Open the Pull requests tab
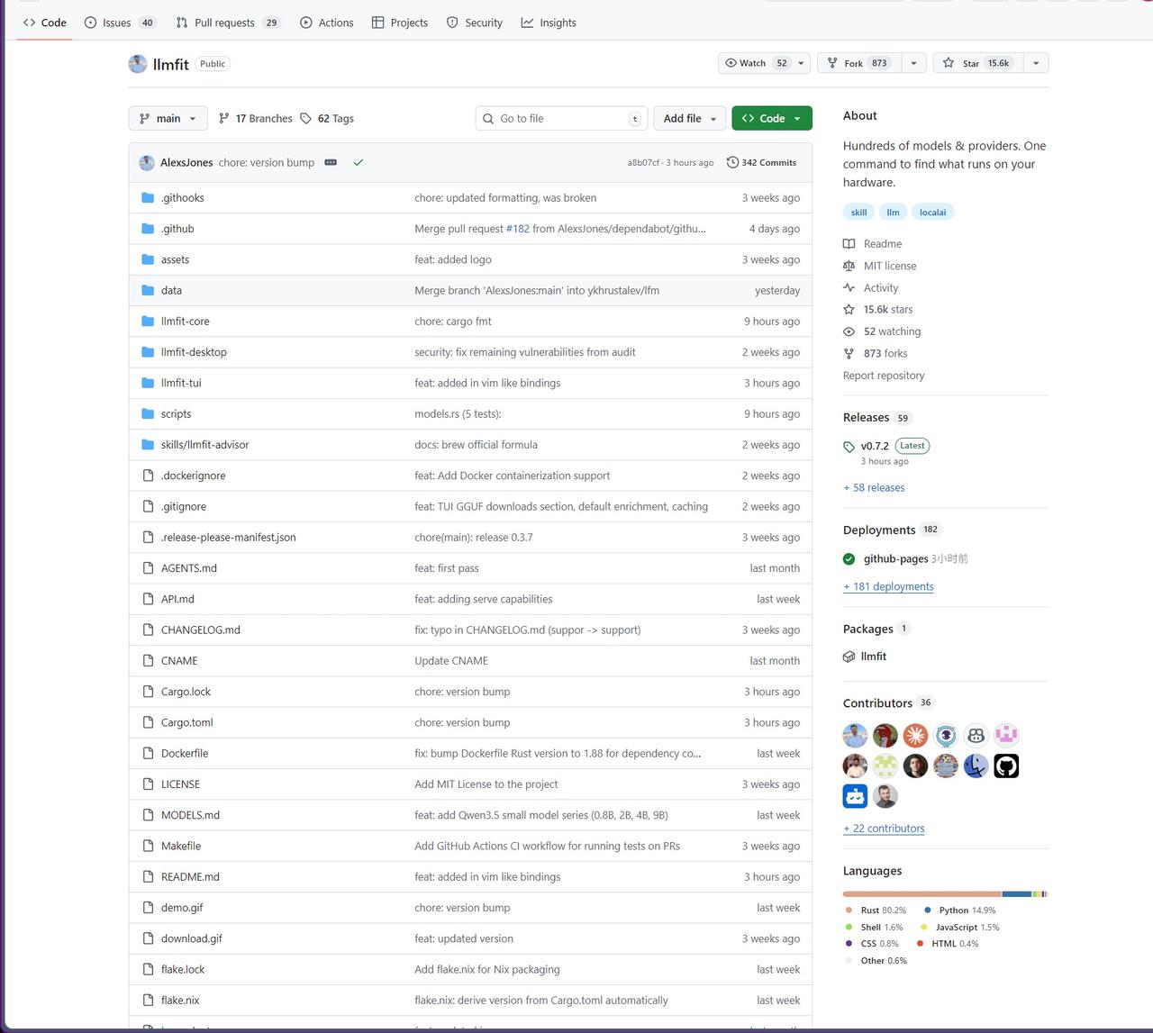The height and width of the screenshot is (1033, 1153). click(228, 23)
